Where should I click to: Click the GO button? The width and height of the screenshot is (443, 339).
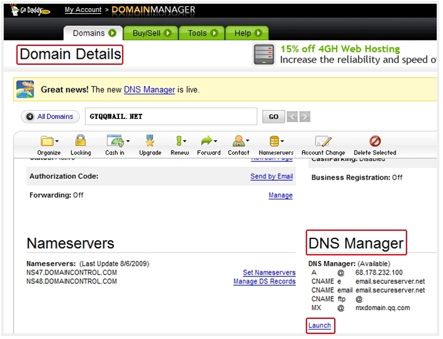point(273,117)
